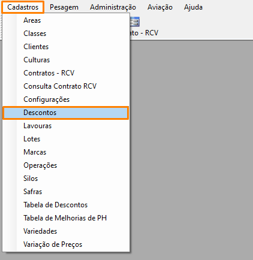Open the Cadastros menu
Viewport: 253px width, 260px height.
(x=23, y=7)
